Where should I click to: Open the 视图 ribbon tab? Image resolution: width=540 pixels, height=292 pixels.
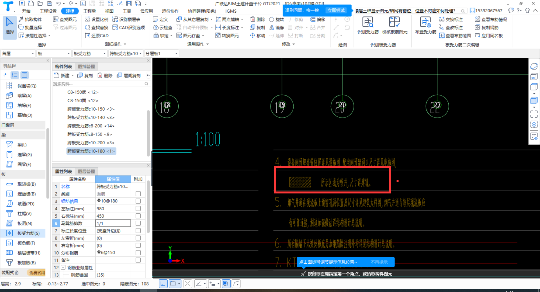click(x=109, y=11)
